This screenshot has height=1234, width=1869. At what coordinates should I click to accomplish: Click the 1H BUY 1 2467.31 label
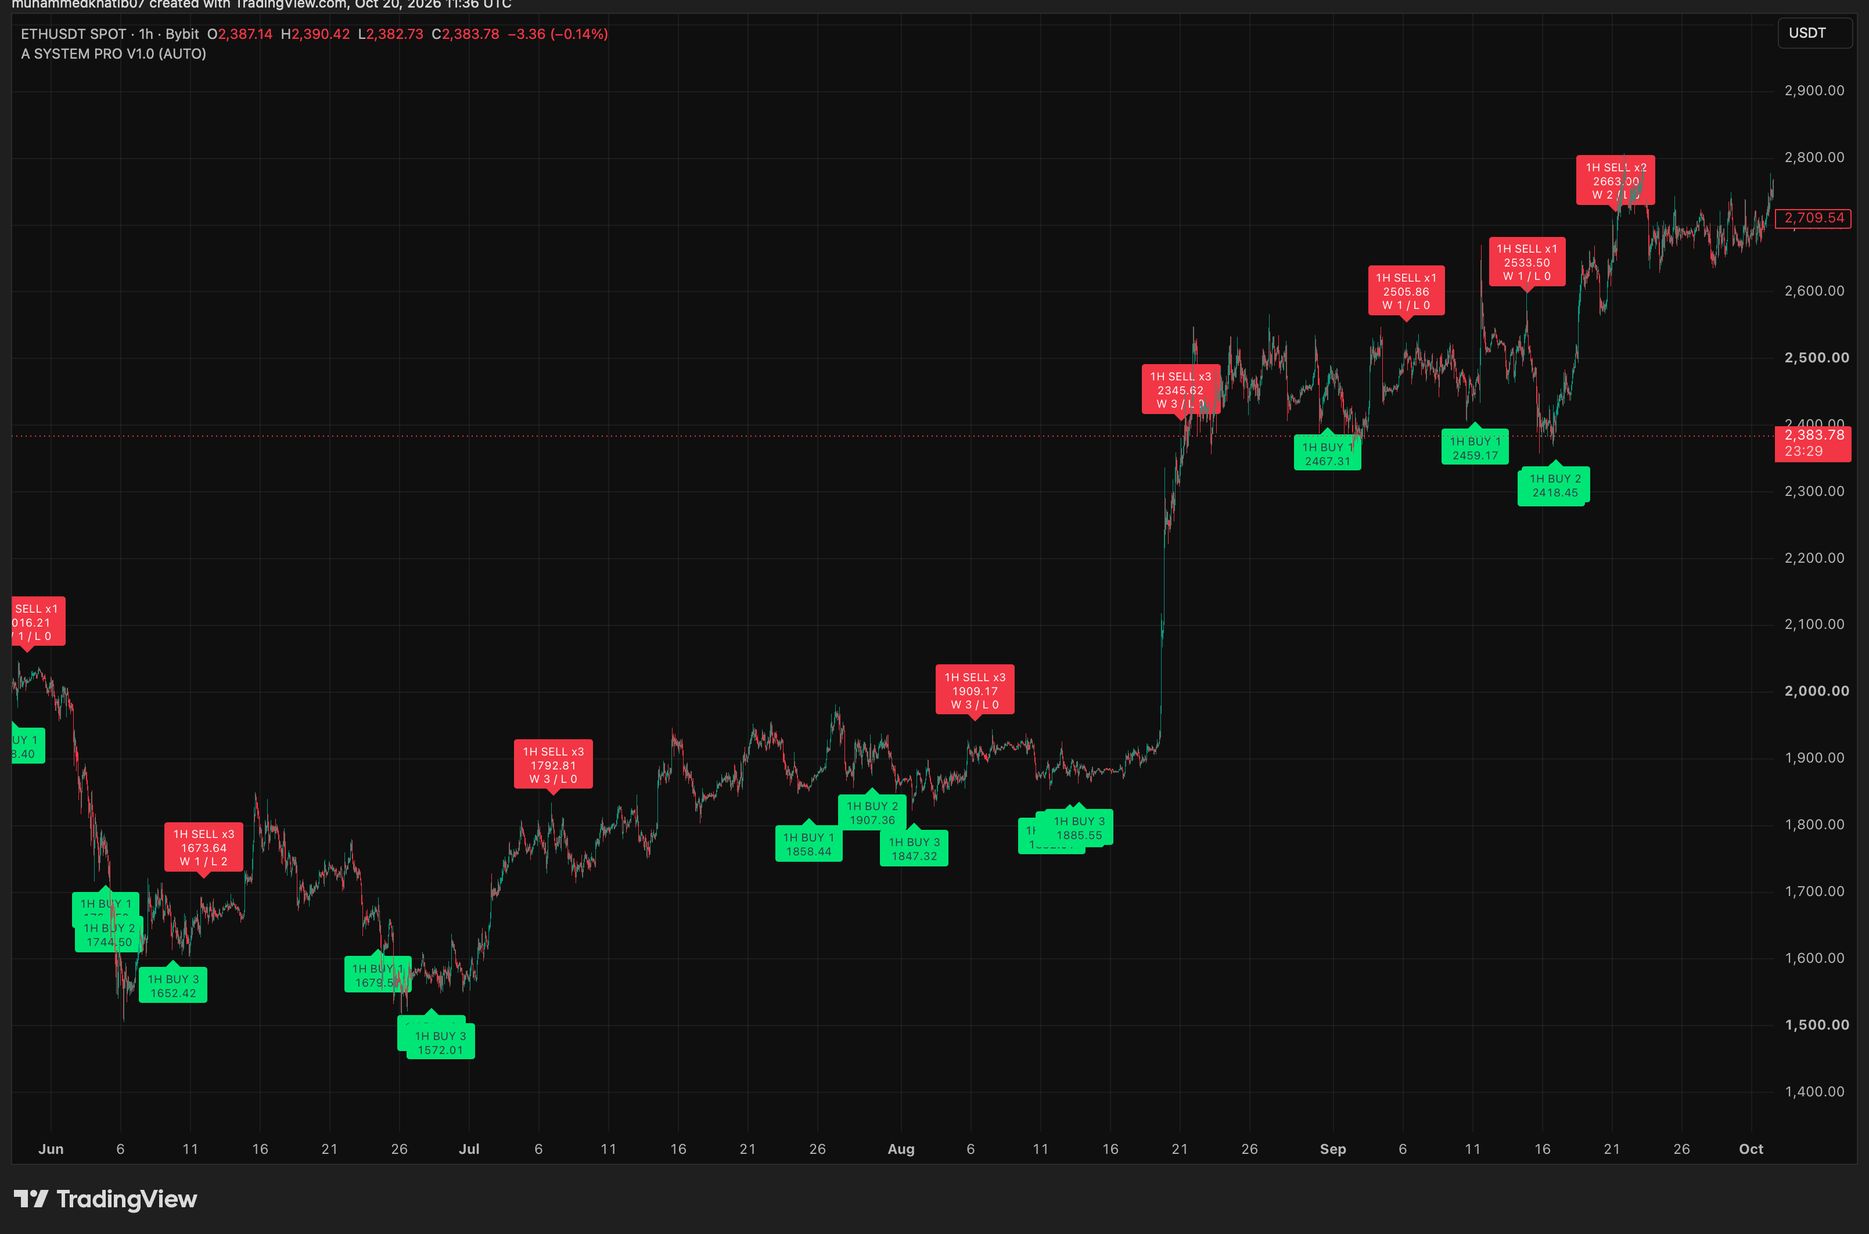click(1328, 454)
